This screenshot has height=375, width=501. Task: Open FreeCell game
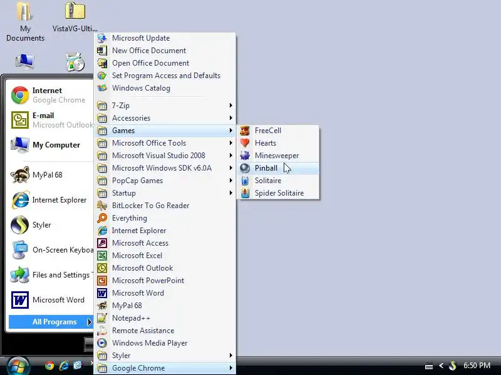pyautogui.click(x=278, y=131)
